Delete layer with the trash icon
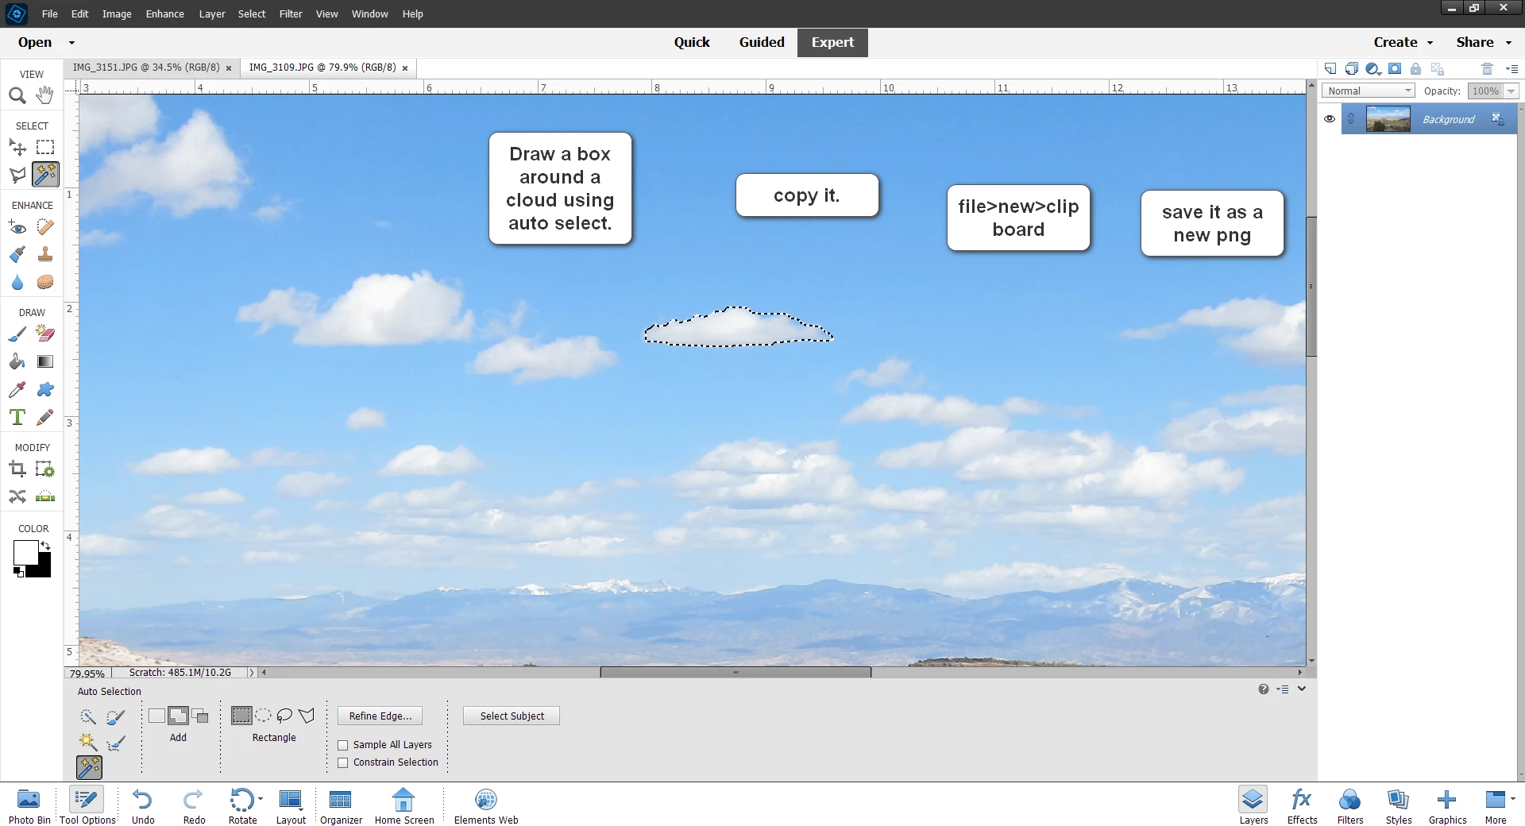This screenshot has height=826, width=1525. (x=1488, y=69)
